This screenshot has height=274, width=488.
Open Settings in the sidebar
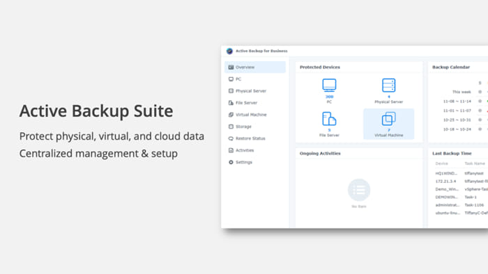tap(255, 162)
